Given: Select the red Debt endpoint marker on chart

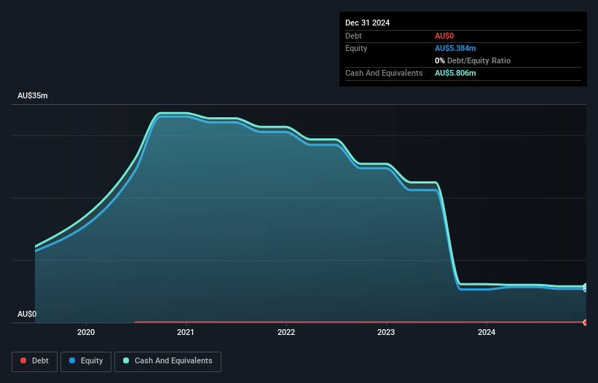Looking at the screenshot, I should click(586, 323).
